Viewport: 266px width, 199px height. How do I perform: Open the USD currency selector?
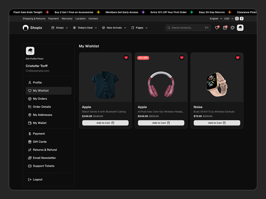[x=229, y=19]
